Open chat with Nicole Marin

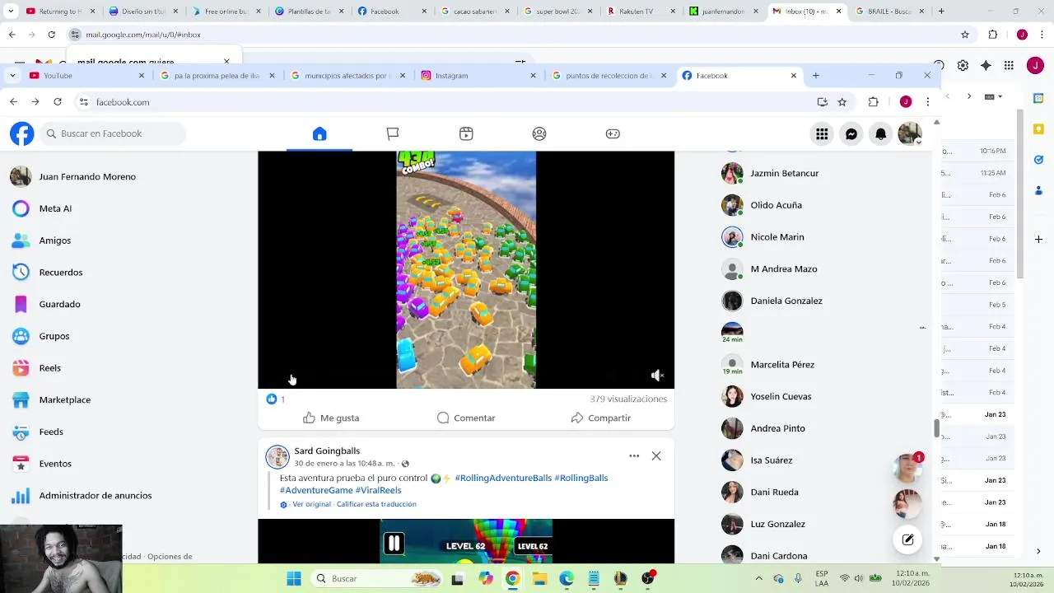click(x=777, y=237)
